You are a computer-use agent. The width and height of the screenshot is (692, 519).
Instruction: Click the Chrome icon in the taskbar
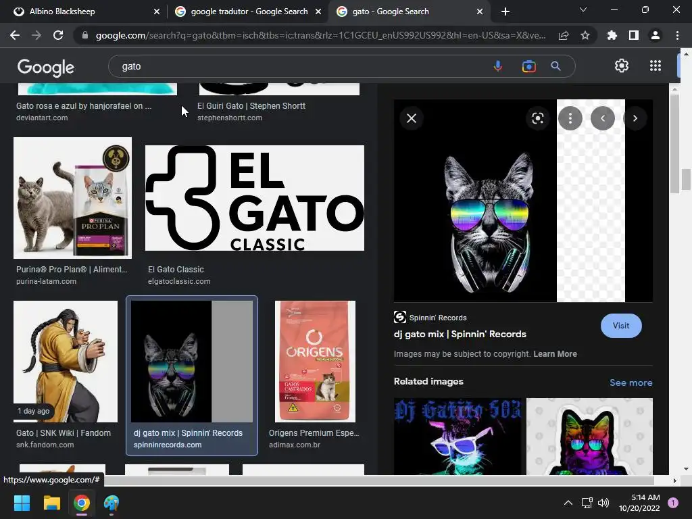82,503
